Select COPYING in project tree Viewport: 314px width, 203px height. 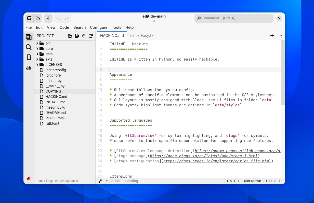(x=53, y=91)
